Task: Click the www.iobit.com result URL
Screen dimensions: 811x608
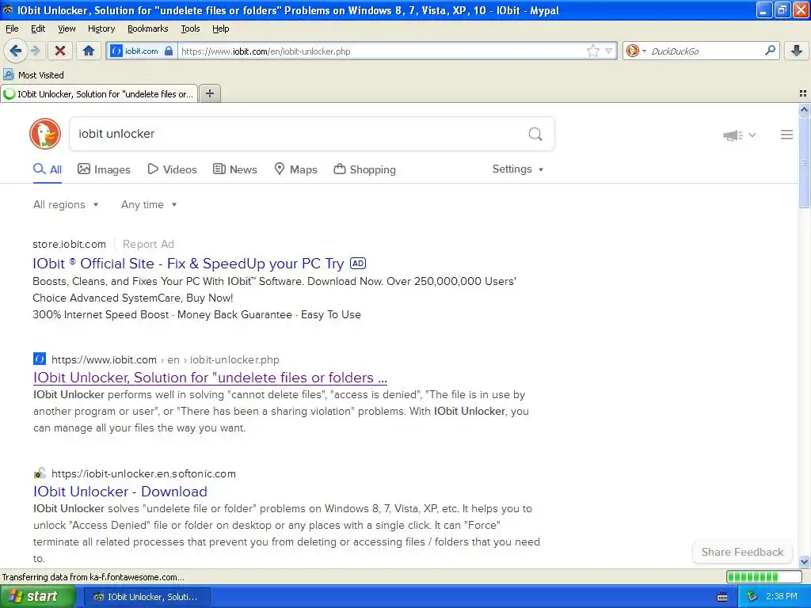Action: pyautogui.click(x=166, y=360)
